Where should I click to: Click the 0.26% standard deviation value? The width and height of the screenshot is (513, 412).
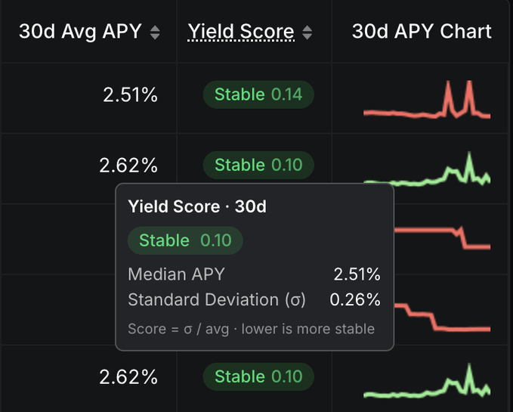pos(355,299)
